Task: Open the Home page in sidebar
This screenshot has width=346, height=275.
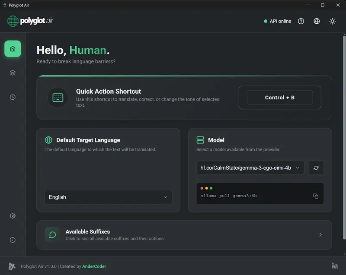Action: coord(13,49)
